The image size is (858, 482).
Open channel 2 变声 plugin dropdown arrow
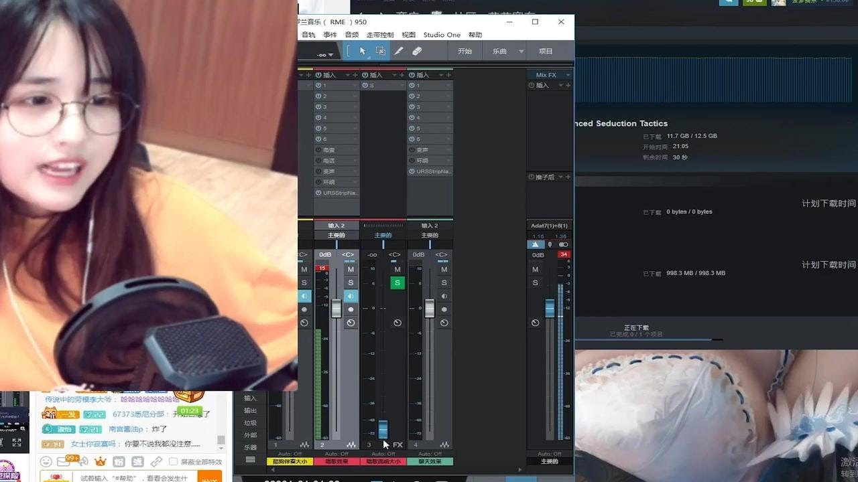click(x=355, y=171)
